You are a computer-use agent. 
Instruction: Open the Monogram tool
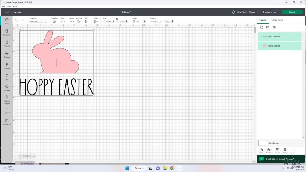tap(7, 122)
